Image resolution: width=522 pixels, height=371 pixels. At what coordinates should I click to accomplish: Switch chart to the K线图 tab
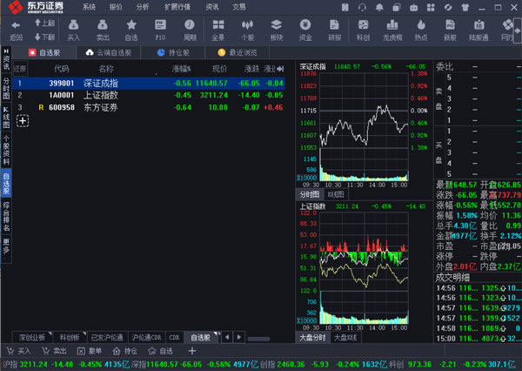coord(336,194)
